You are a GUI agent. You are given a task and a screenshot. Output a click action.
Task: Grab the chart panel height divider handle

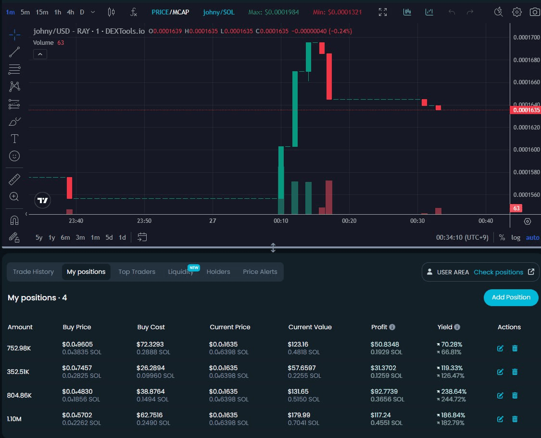coord(273,248)
